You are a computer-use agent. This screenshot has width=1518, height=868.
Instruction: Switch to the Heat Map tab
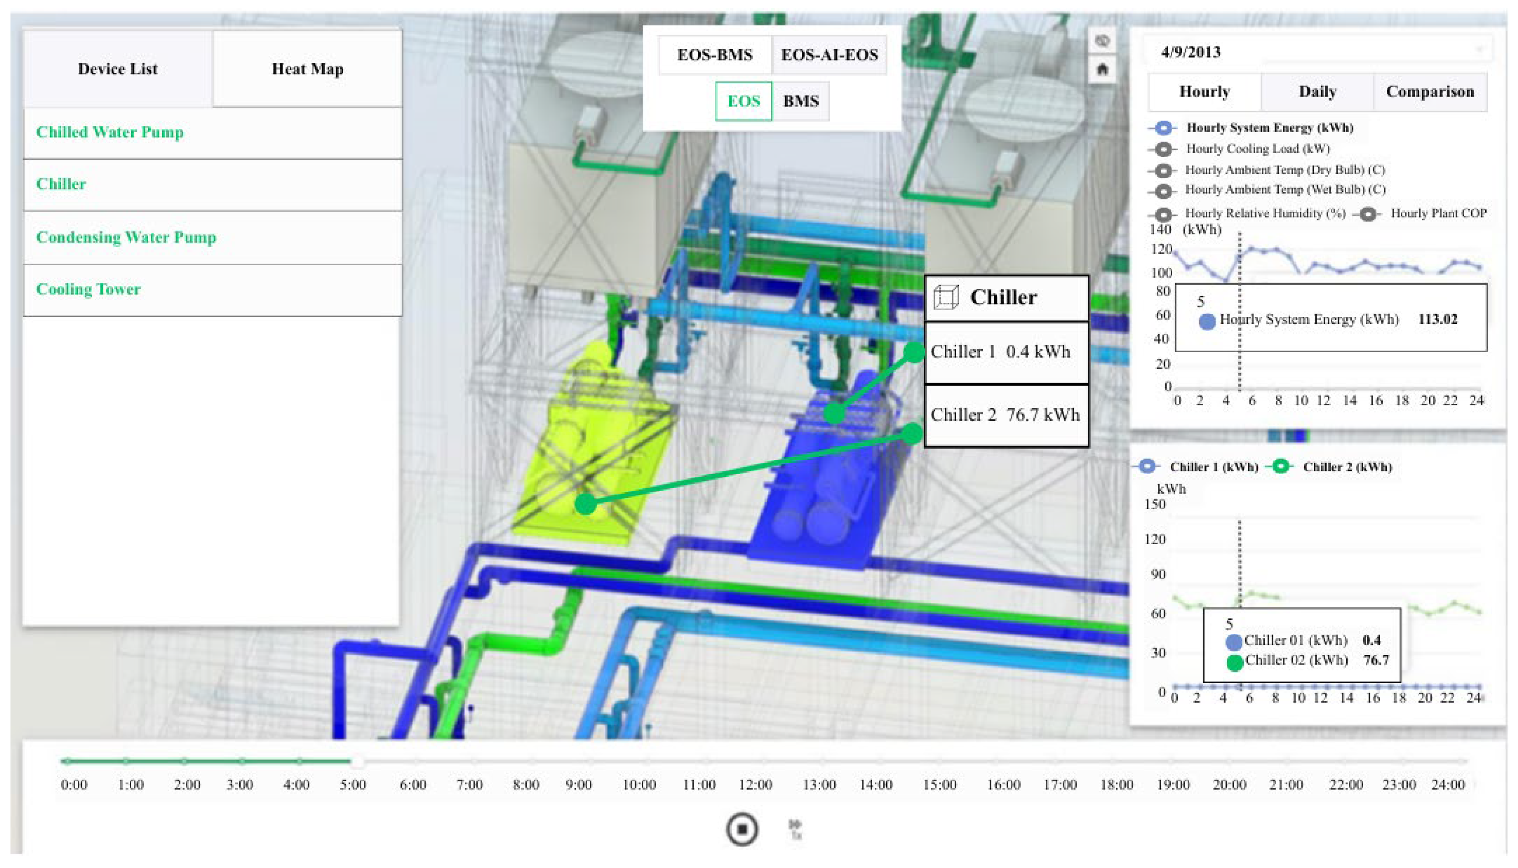pos(307,69)
